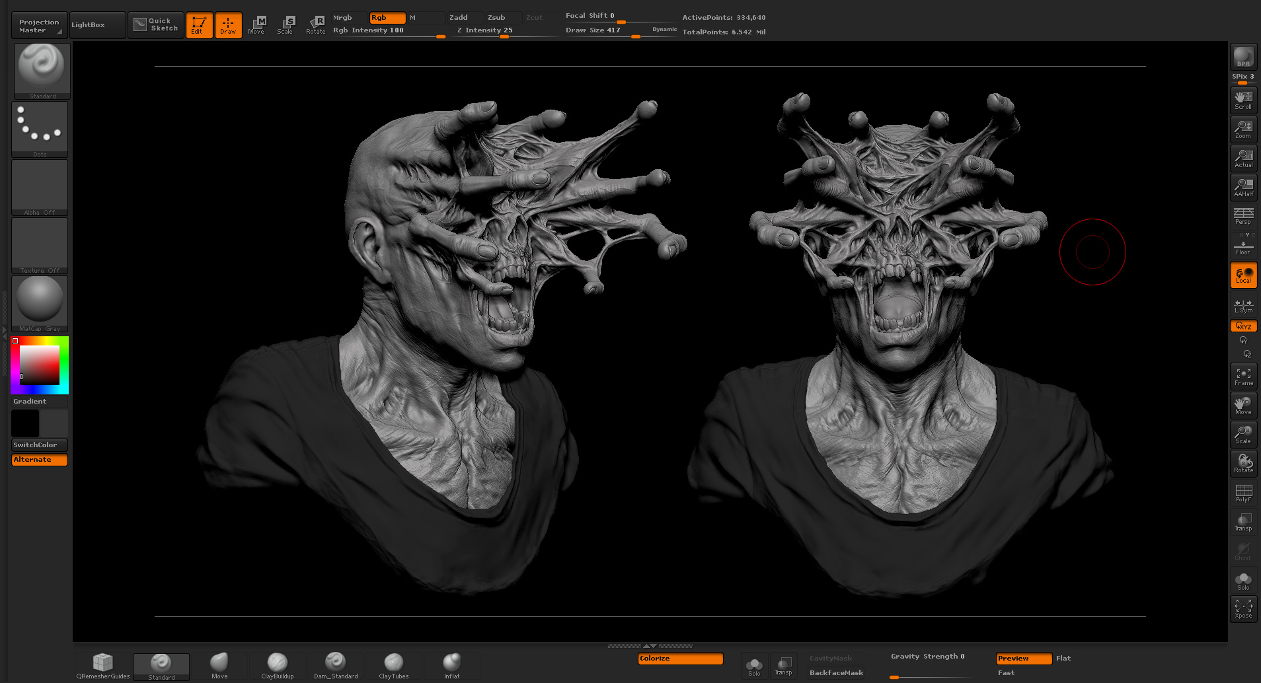Select the Scale transform icon in top shelf
Viewport: 1261px width, 683px height.
[286, 25]
